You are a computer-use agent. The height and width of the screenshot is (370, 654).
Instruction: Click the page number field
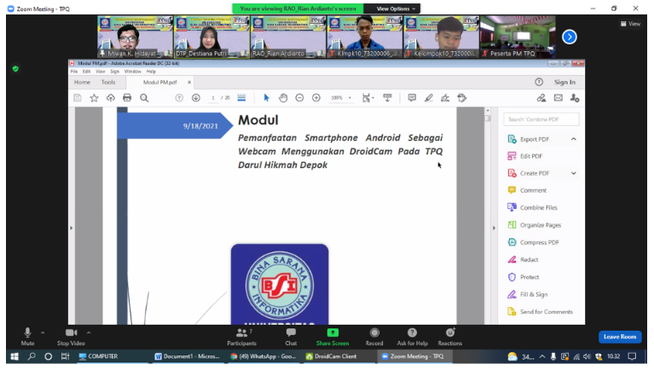coord(212,98)
